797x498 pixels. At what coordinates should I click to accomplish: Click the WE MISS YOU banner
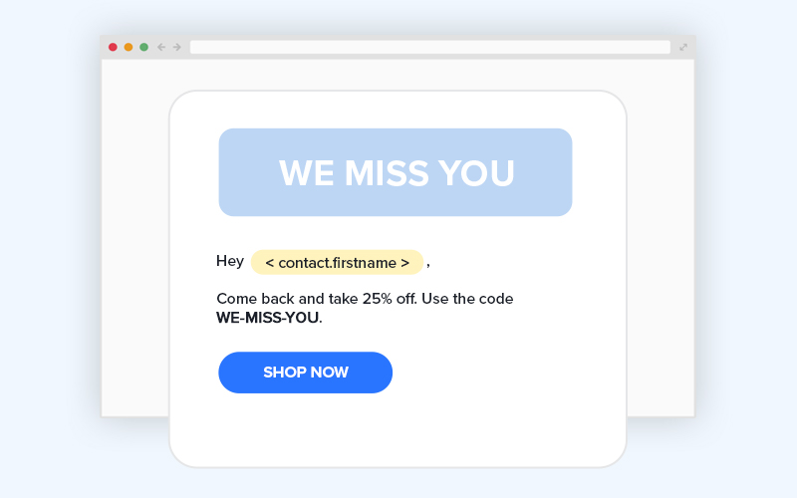[x=396, y=172]
